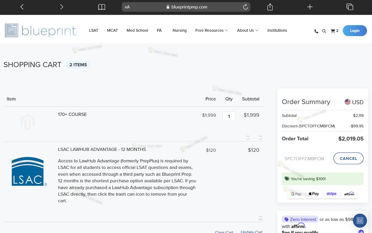Click the 170+ COURSE quantity field

click(x=229, y=116)
